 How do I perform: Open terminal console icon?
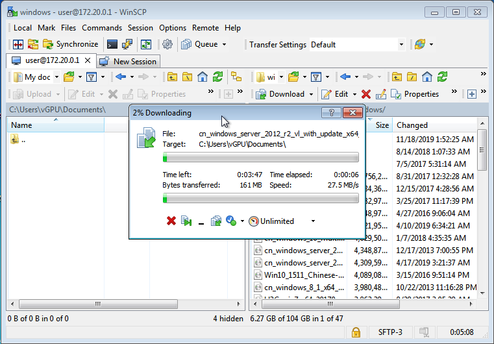112,44
